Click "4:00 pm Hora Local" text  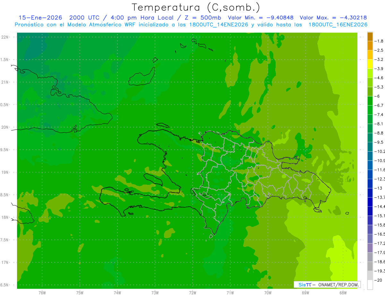pos(142,18)
